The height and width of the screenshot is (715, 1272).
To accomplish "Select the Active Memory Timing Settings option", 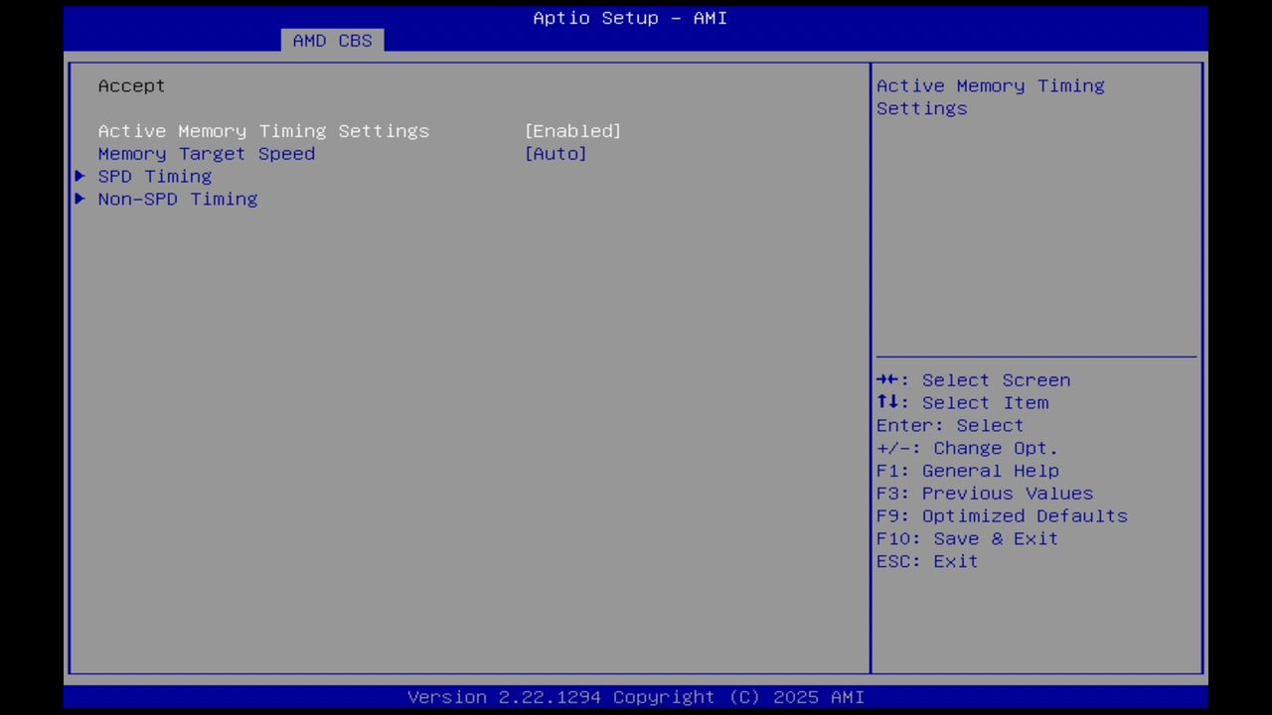I will (x=263, y=130).
